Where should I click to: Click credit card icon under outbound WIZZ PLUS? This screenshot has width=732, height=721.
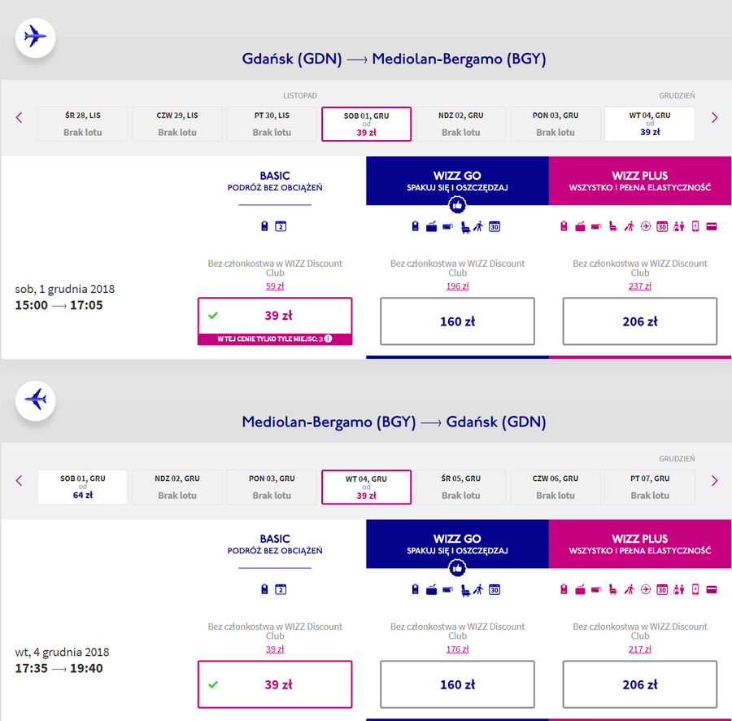click(x=712, y=227)
